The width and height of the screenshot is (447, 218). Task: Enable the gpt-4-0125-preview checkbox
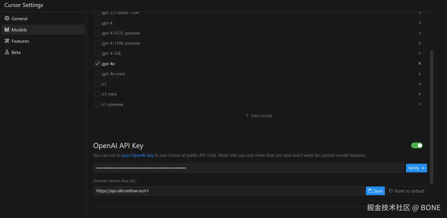(97, 33)
